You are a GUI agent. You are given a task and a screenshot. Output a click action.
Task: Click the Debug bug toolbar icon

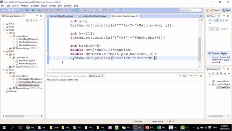(27, 10)
